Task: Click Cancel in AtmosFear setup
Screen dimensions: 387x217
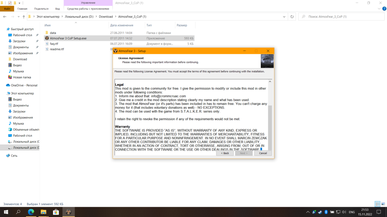Action: [x=263, y=153]
